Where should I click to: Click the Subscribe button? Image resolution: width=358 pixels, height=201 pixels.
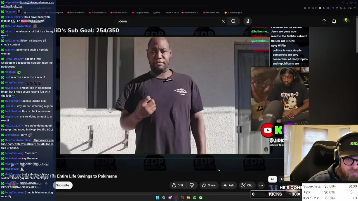63,185
